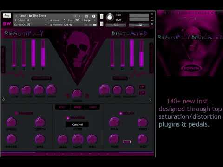The height and width of the screenshot is (167, 223).
Task: Click the lower-left Phaser knob
Action: click(12, 139)
